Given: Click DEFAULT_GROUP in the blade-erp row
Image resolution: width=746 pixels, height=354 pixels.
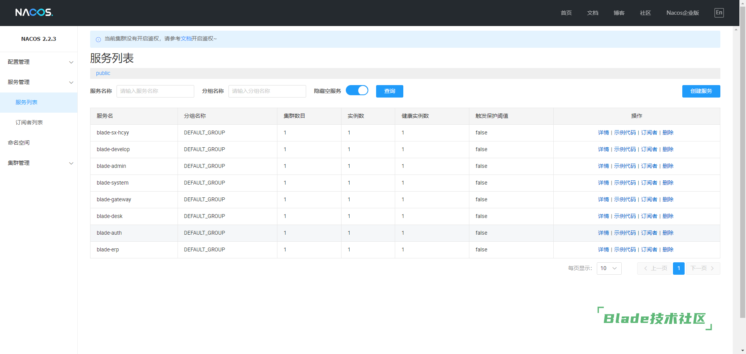Looking at the screenshot, I should (204, 250).
